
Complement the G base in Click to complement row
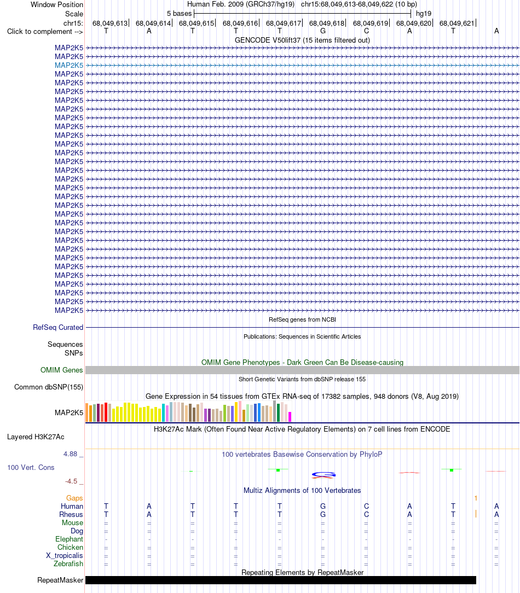[x=323, y=31]
